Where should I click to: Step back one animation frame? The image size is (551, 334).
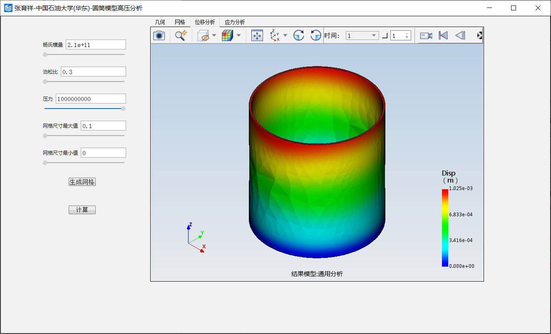pyautogui.click(x=460, y=36)
